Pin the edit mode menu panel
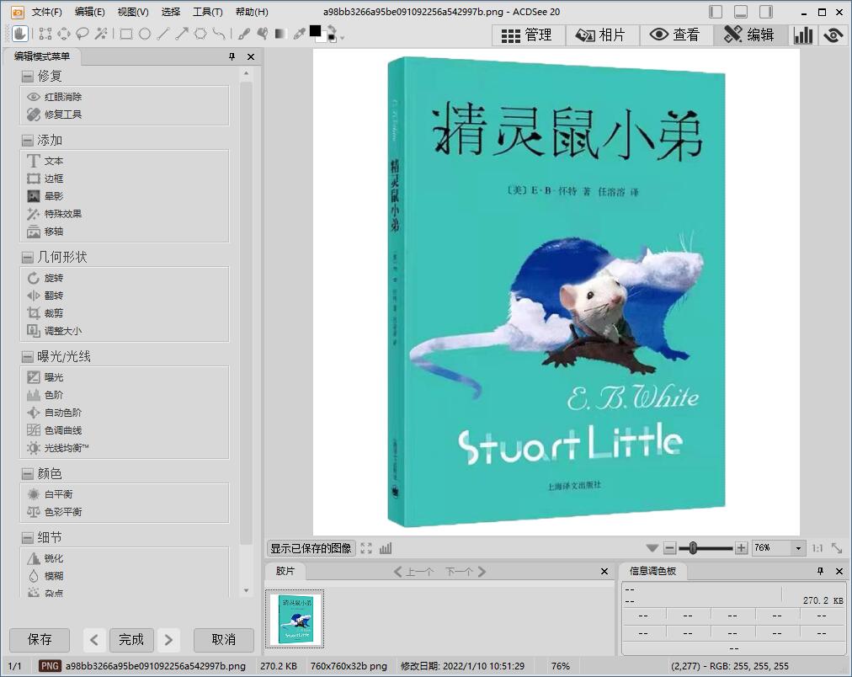The height and width of the screenshot is (677, 852). [232, 56]
